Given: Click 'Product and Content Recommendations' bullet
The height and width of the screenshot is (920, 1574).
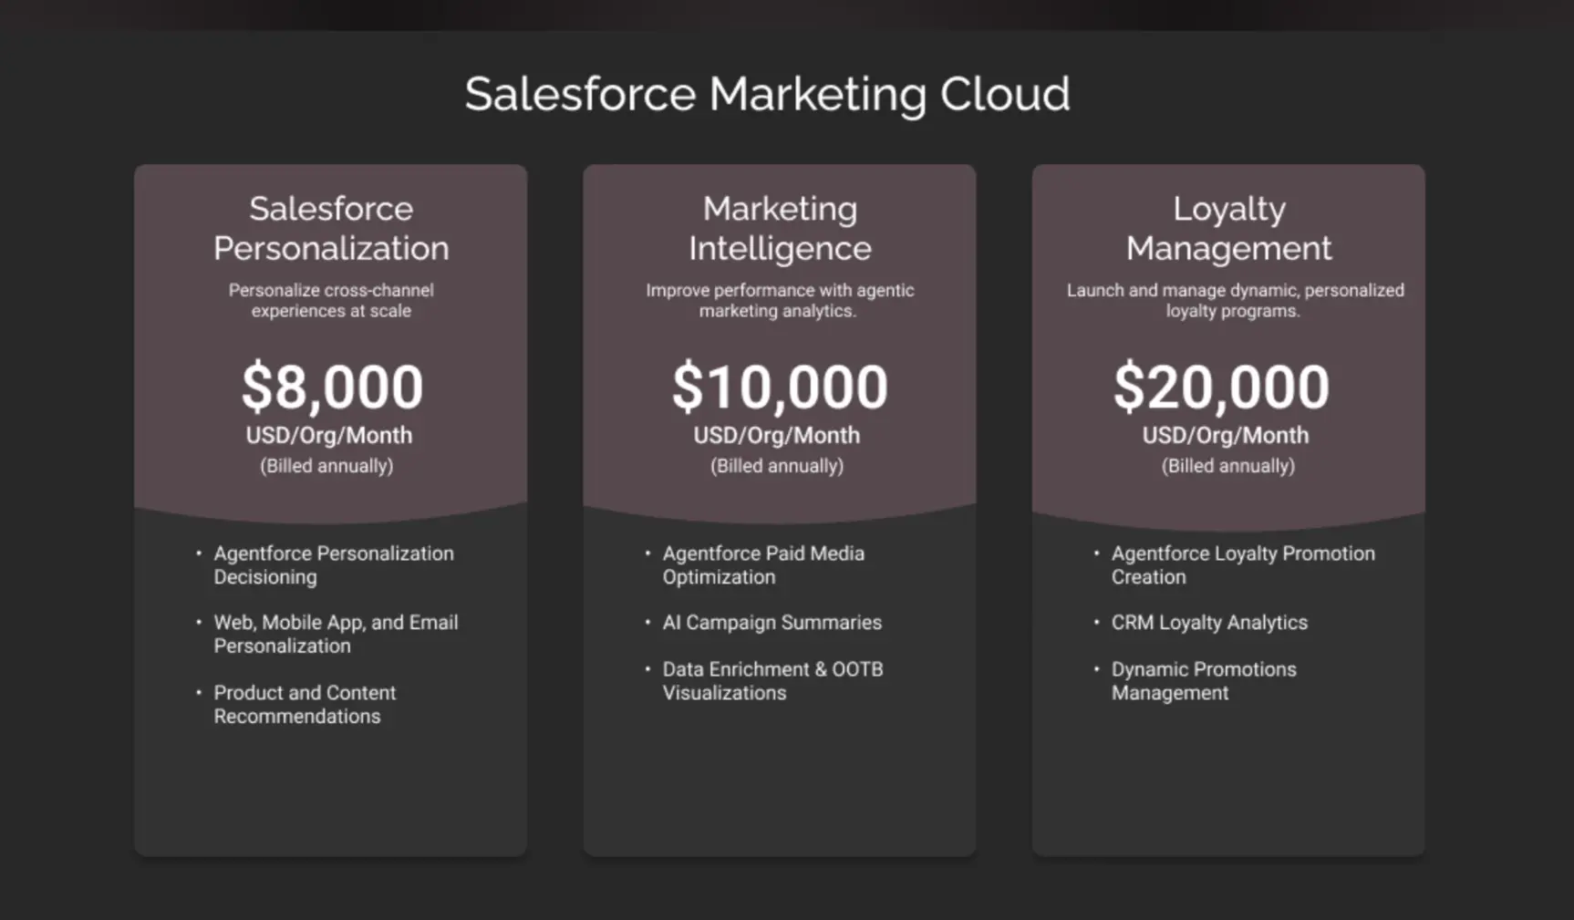Looking at the screenshot, I should 305,704.
